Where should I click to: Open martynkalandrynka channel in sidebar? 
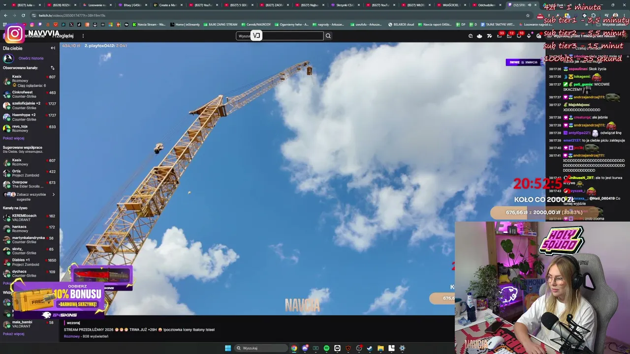tap(30, 240)
